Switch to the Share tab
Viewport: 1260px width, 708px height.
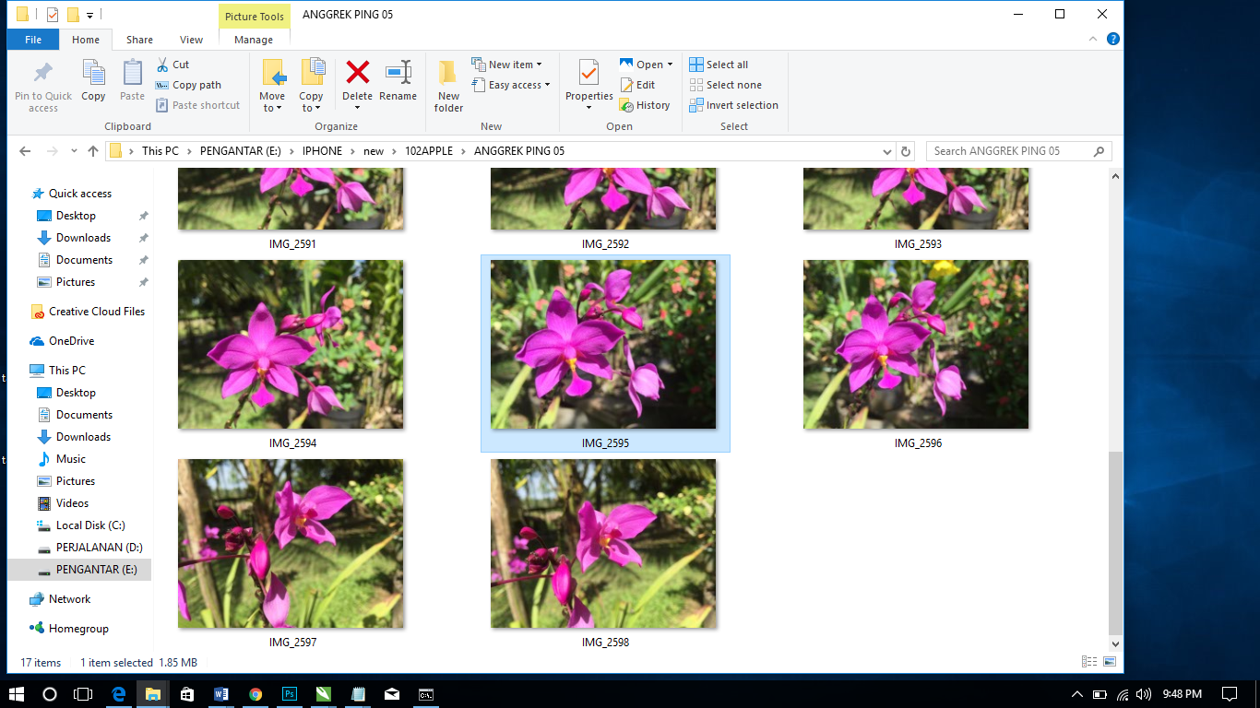click(x=139, y=40)
